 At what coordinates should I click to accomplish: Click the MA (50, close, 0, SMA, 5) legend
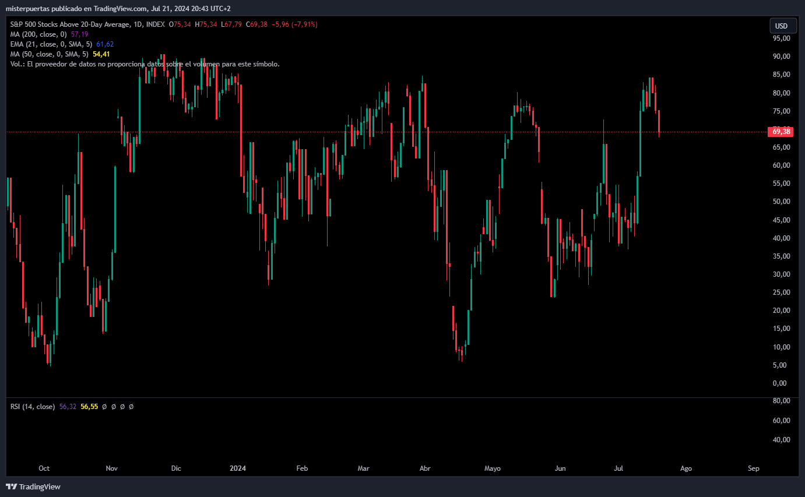point(50,54)
